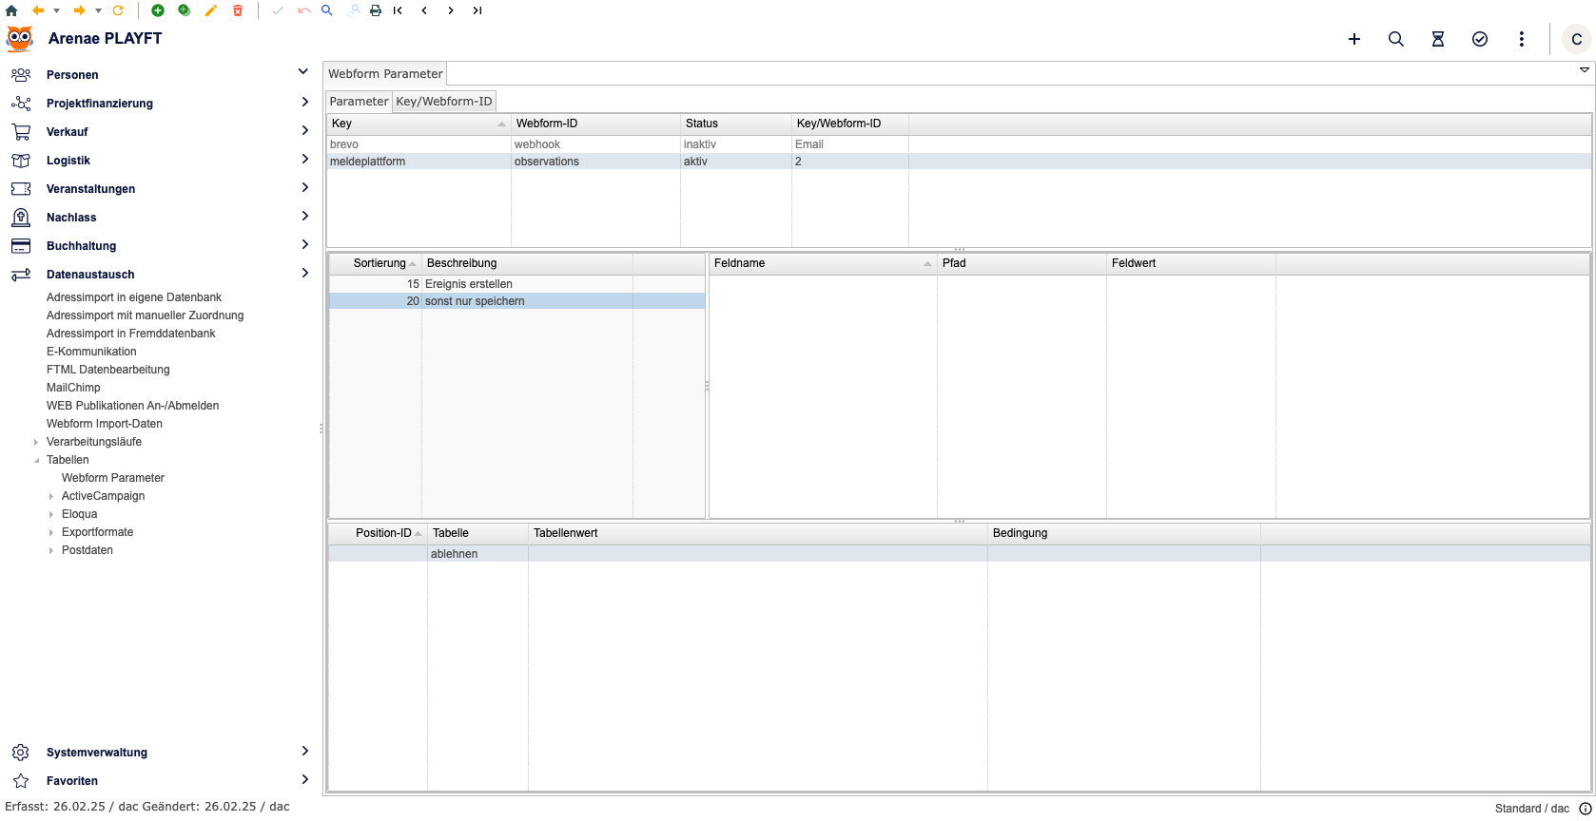The height and width of the screenshot is (821, 1596).
Task: Sort the table by Feldname column header
Action: (818, 263)
